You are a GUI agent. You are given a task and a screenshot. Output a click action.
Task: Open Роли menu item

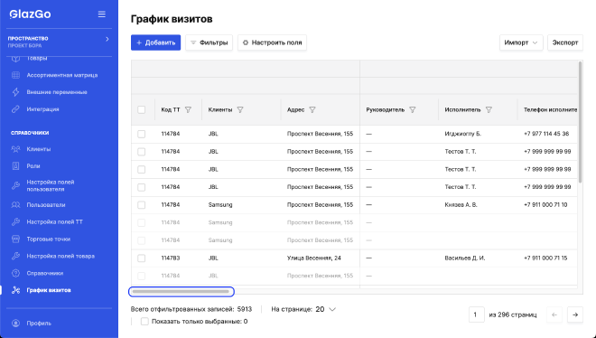(33, 165)
